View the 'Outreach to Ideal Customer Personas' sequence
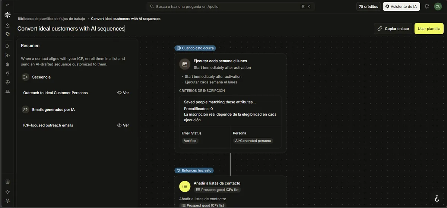 (x=123, y=93)
